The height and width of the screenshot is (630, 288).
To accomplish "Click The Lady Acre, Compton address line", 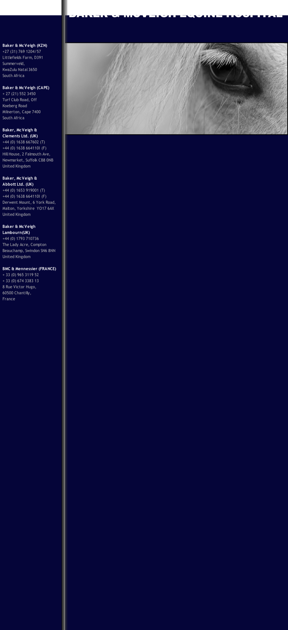I will click(x=24, y=245).
